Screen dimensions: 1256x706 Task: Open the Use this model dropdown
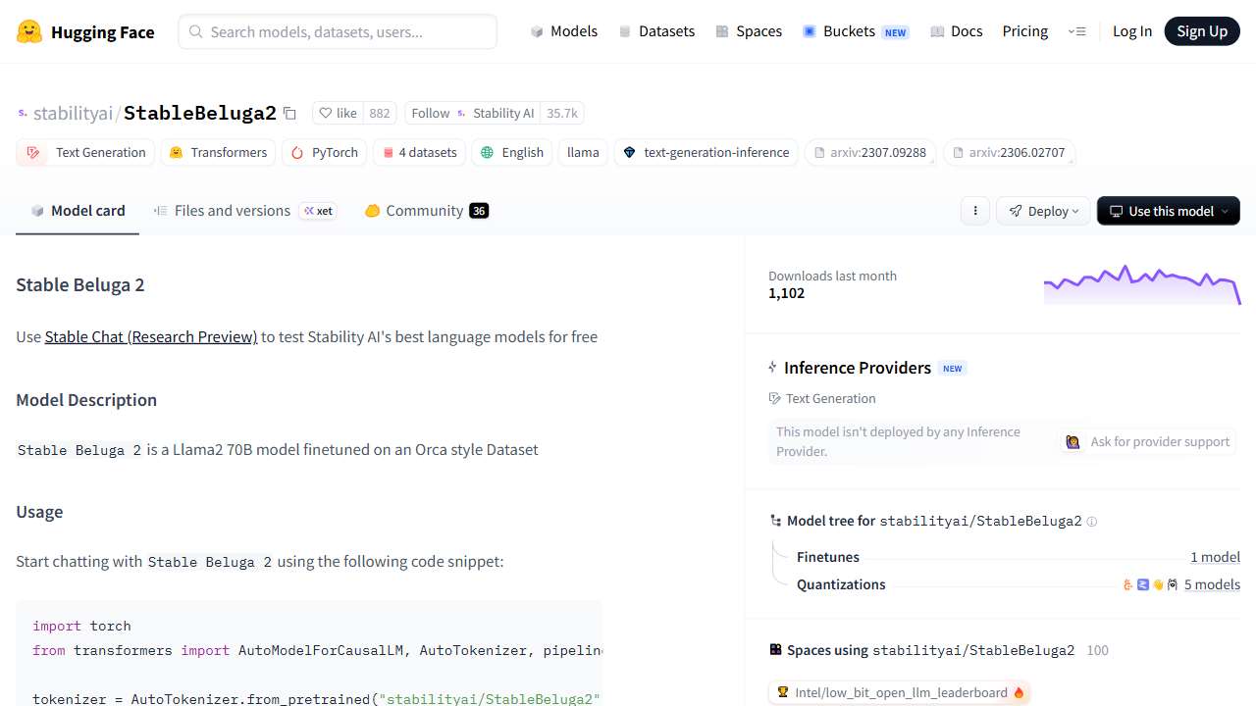click(x=1168, y=211)
